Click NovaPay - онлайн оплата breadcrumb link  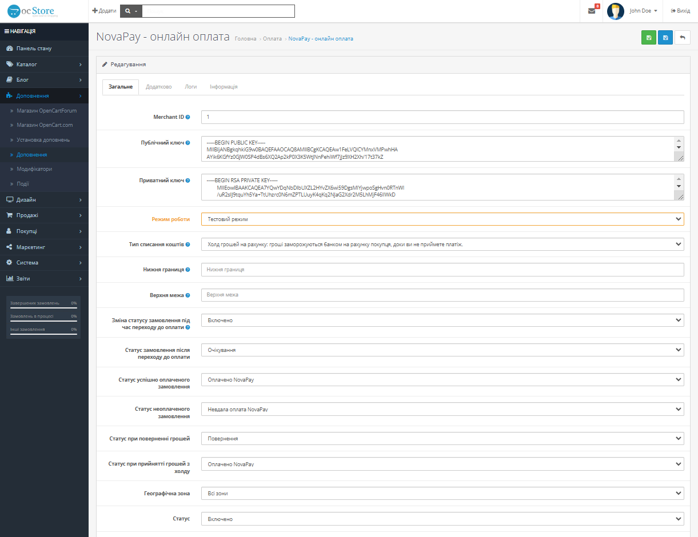[321, 39]
